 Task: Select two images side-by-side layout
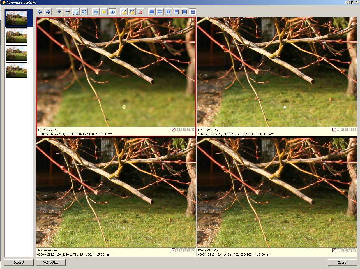(168, 12)
